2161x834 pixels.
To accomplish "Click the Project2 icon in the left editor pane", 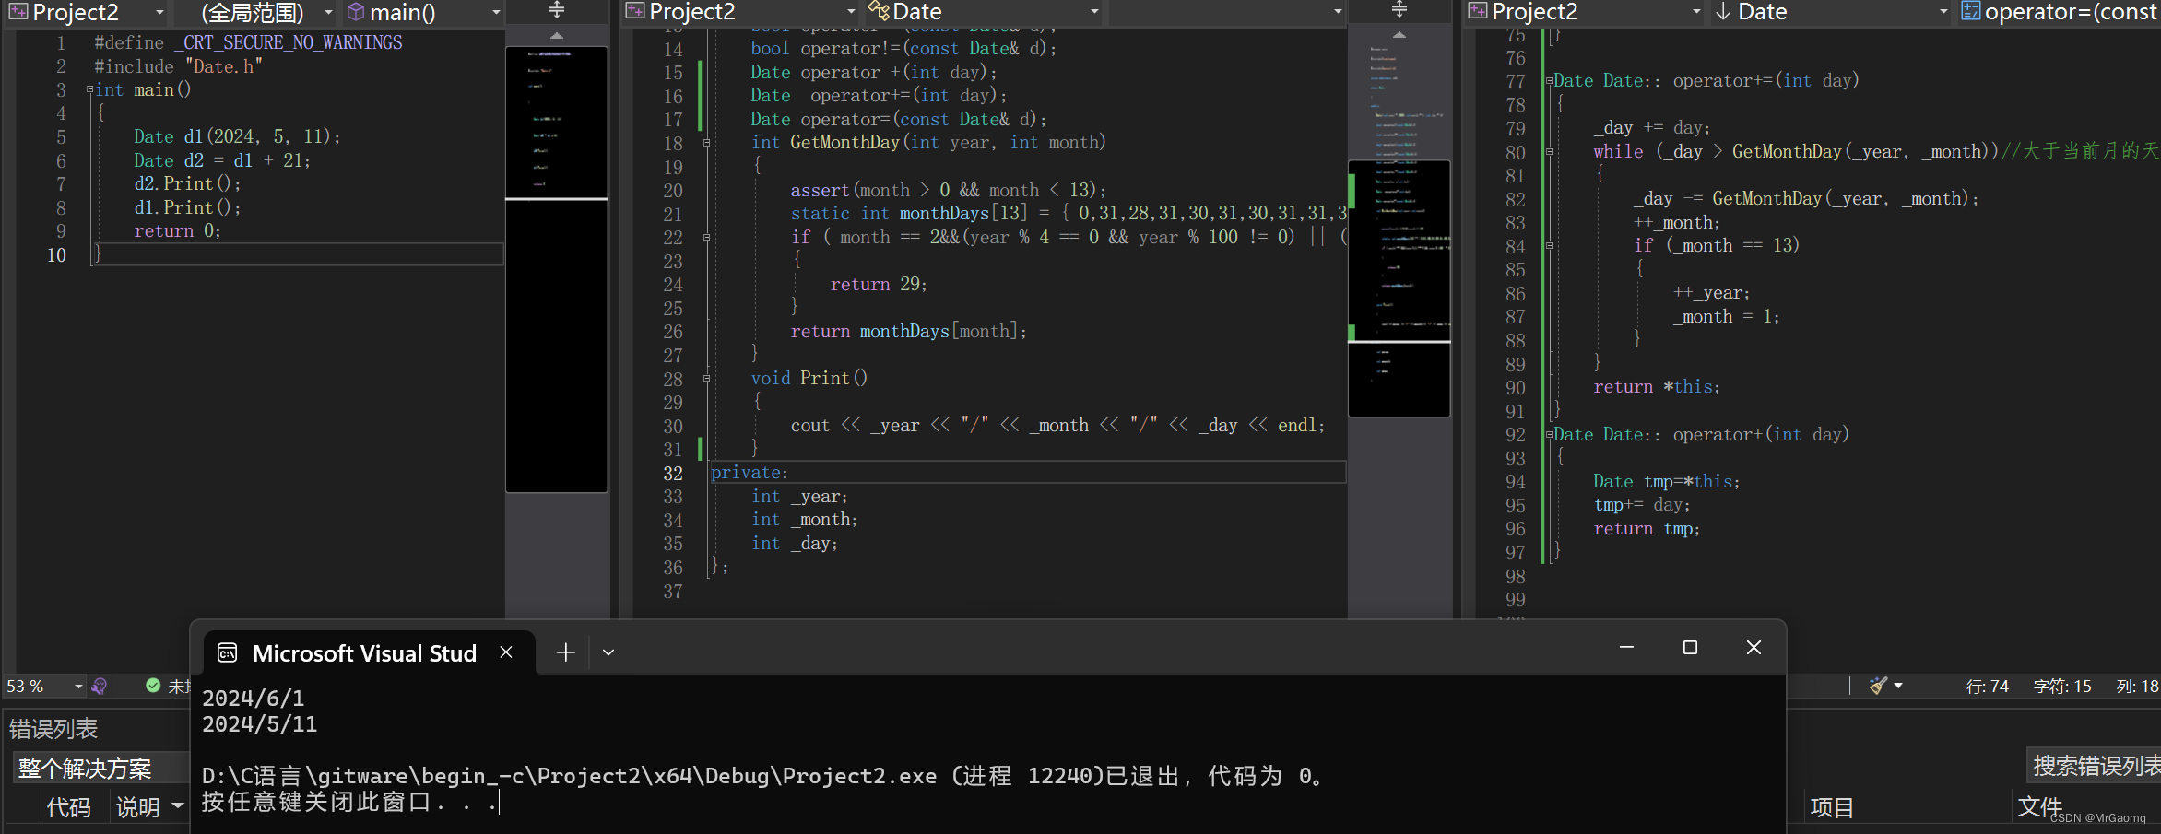I will pyautogui.click(x=18, y=12).
